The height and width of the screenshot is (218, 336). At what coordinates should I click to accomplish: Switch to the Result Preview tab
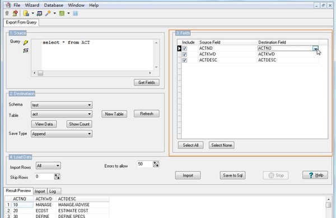click(x=18, y=191)
